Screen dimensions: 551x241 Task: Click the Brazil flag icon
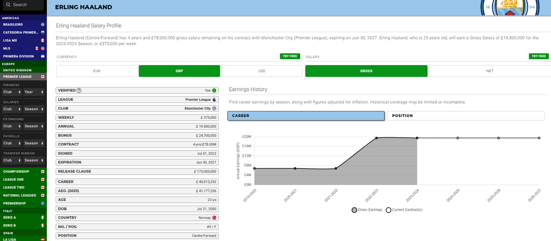pos(43,24)
